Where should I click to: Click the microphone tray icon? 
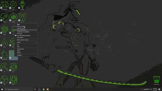[147, 89]
